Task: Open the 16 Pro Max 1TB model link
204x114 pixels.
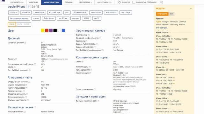Action: (163, 39)
